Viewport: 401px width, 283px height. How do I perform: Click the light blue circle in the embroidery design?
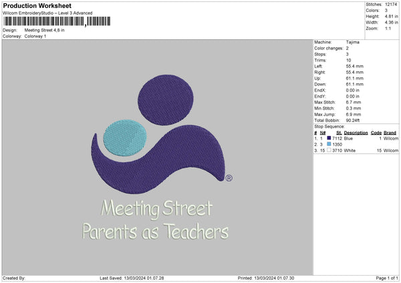pos(125,137)
